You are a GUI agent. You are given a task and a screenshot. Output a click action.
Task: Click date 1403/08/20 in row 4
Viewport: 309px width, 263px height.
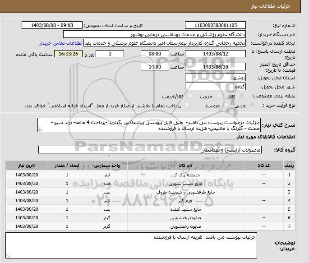tap(27, 201)
